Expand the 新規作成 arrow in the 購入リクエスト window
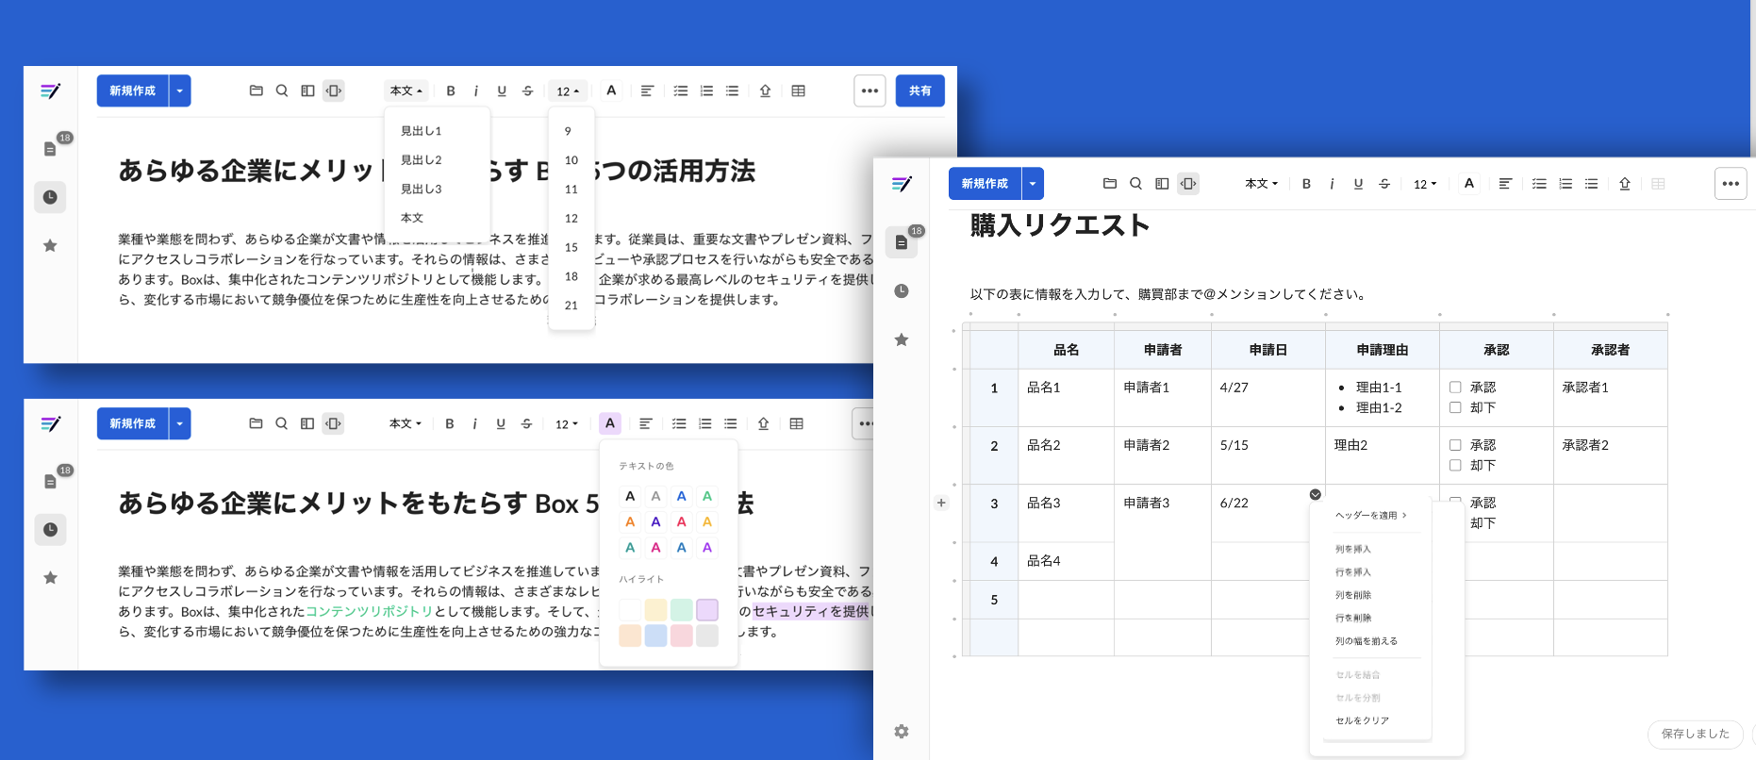 tap(1033, 184)
